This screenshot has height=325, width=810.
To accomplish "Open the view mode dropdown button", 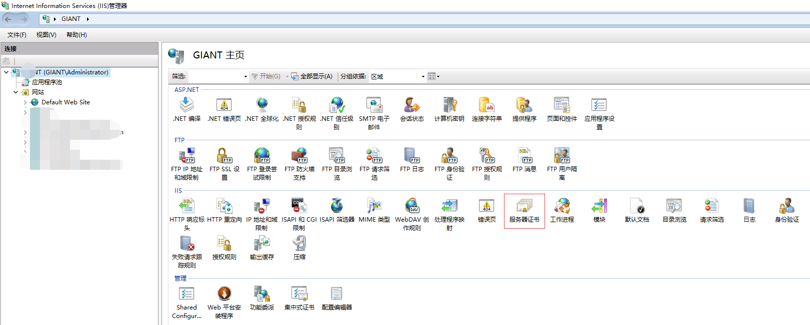I will [x=433, y=76].
